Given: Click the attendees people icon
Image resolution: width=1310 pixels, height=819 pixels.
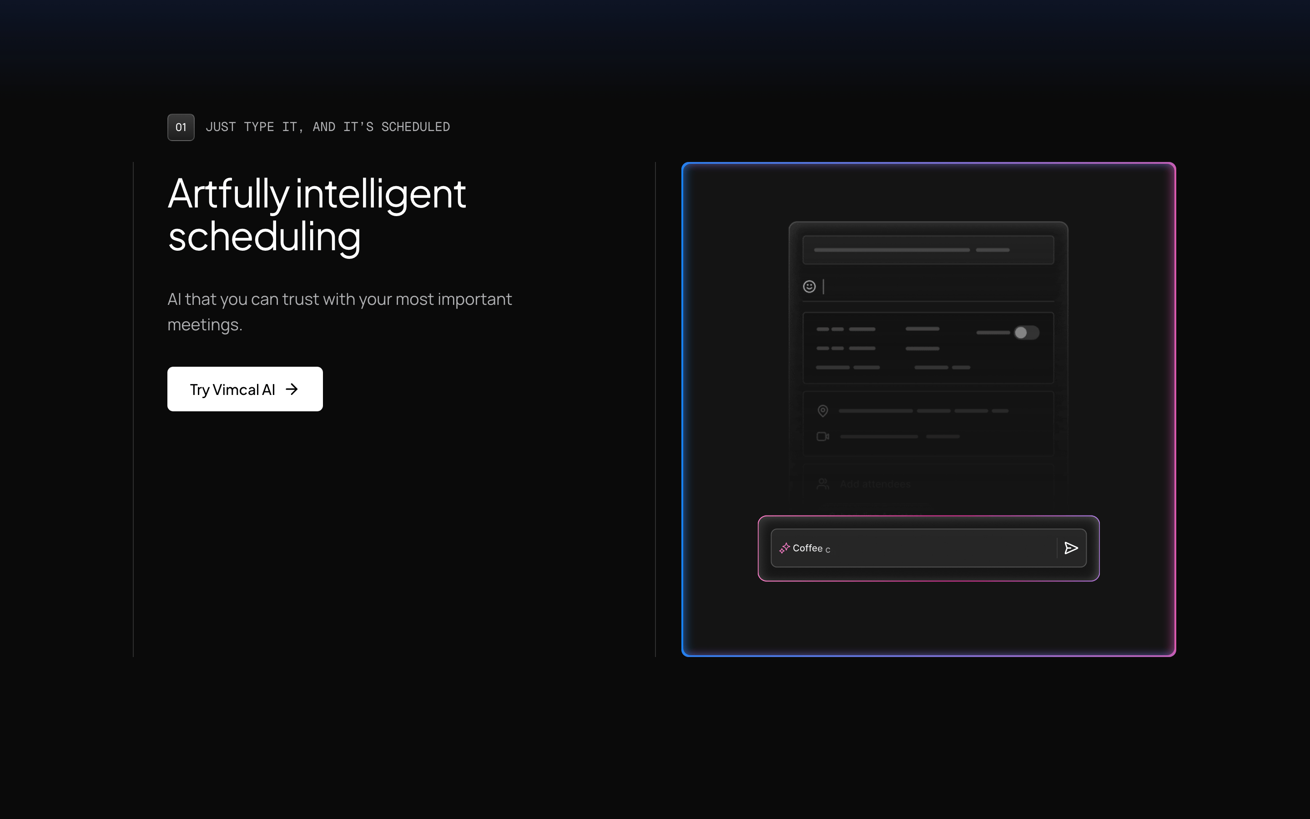Looking at the screenshot, I should [823, 484].
